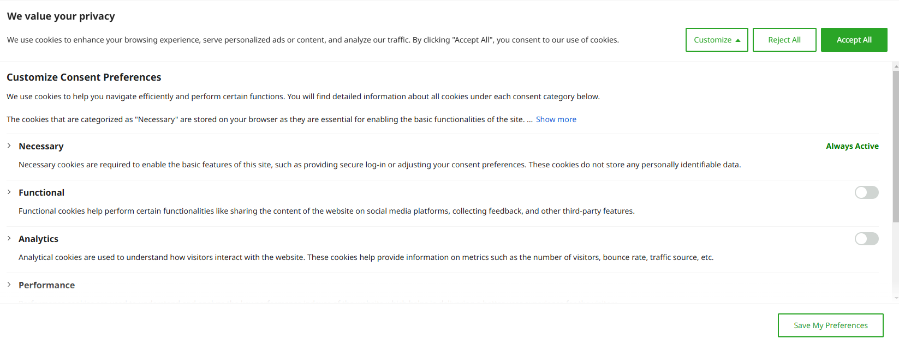Click the Necessary category title
This screenshot has width=899, height=345.
click(41, 146)
